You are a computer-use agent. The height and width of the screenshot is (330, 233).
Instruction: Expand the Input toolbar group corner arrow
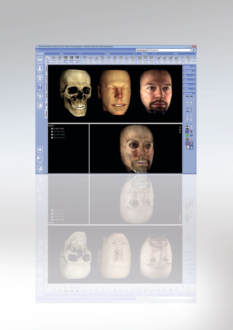[x=79, y=54]
